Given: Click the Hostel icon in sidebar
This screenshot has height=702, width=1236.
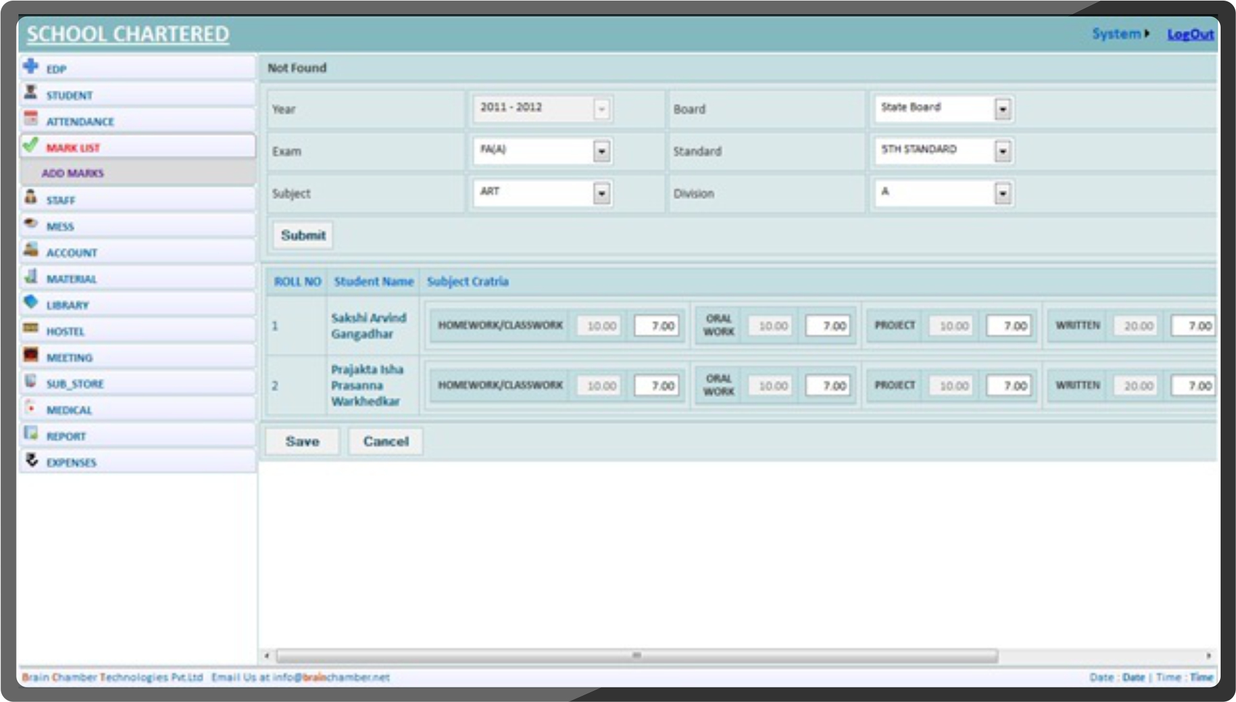Looking at the screenshot, I should point(31,328).
